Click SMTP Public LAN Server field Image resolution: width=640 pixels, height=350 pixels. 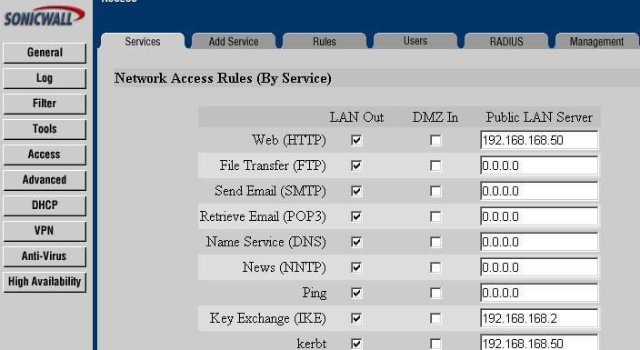pos(539,191)
